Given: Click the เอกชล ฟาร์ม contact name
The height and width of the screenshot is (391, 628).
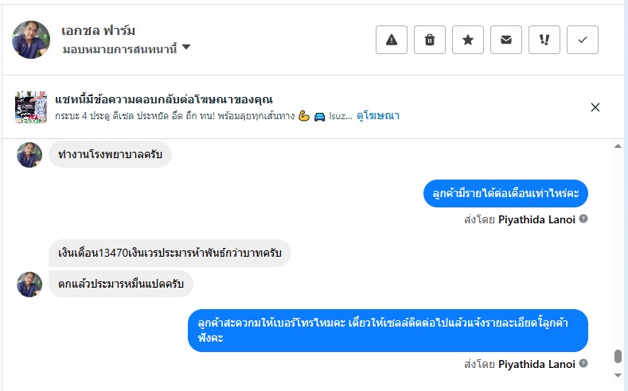Looking at the screenshot, I should 99,31.
